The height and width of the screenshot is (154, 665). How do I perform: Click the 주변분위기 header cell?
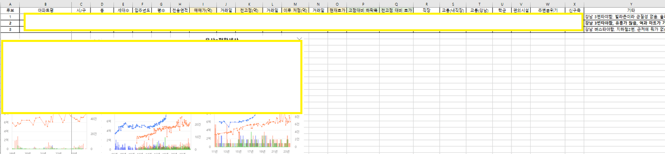pyautogui.click(x=548, y=10)
